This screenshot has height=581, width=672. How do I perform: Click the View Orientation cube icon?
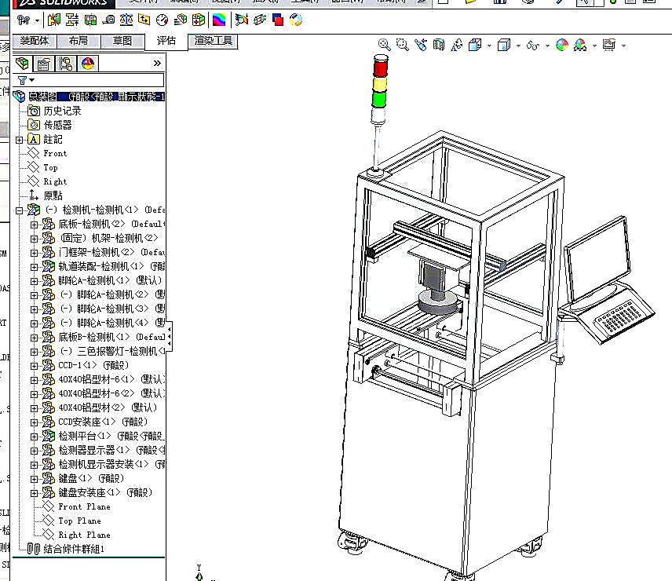pos(475,45)
